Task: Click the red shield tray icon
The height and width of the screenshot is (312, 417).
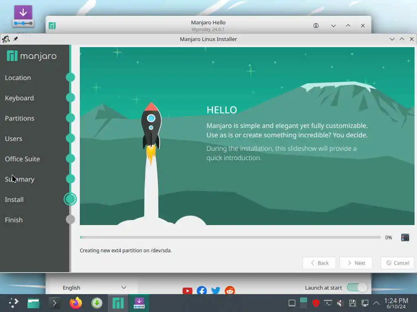Action: coord(316,303)
